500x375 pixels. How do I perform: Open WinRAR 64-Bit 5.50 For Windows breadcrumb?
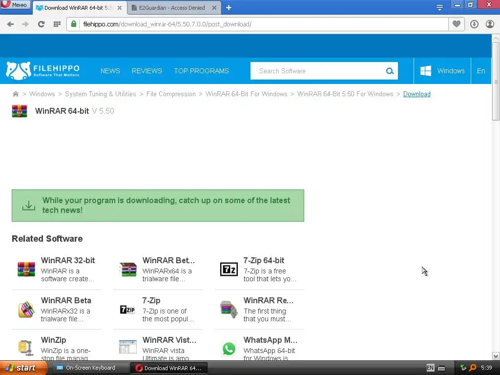coord(345,94)
